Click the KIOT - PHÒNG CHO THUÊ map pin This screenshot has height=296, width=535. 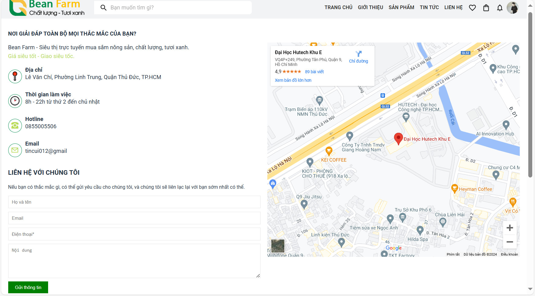pos(310,163)
